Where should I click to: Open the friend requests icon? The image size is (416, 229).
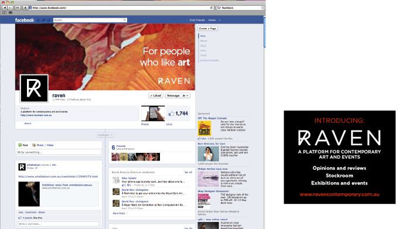[x=38, y=20]
